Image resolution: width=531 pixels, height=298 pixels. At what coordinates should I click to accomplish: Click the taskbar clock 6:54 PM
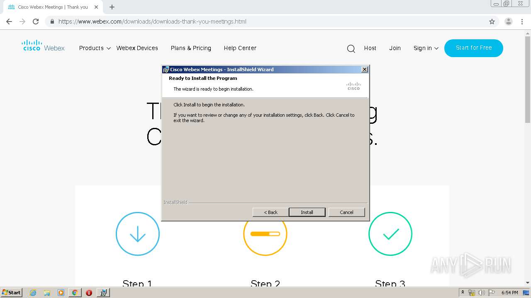(509, 293)
